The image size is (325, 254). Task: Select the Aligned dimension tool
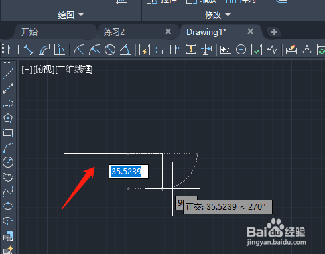pyautogui.click(x=29, y=50)
